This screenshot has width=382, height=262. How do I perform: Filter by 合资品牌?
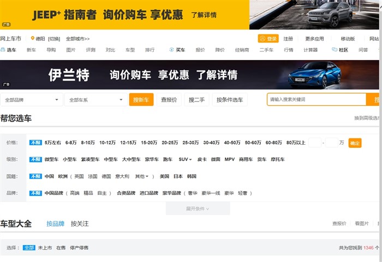click(126, 193)
